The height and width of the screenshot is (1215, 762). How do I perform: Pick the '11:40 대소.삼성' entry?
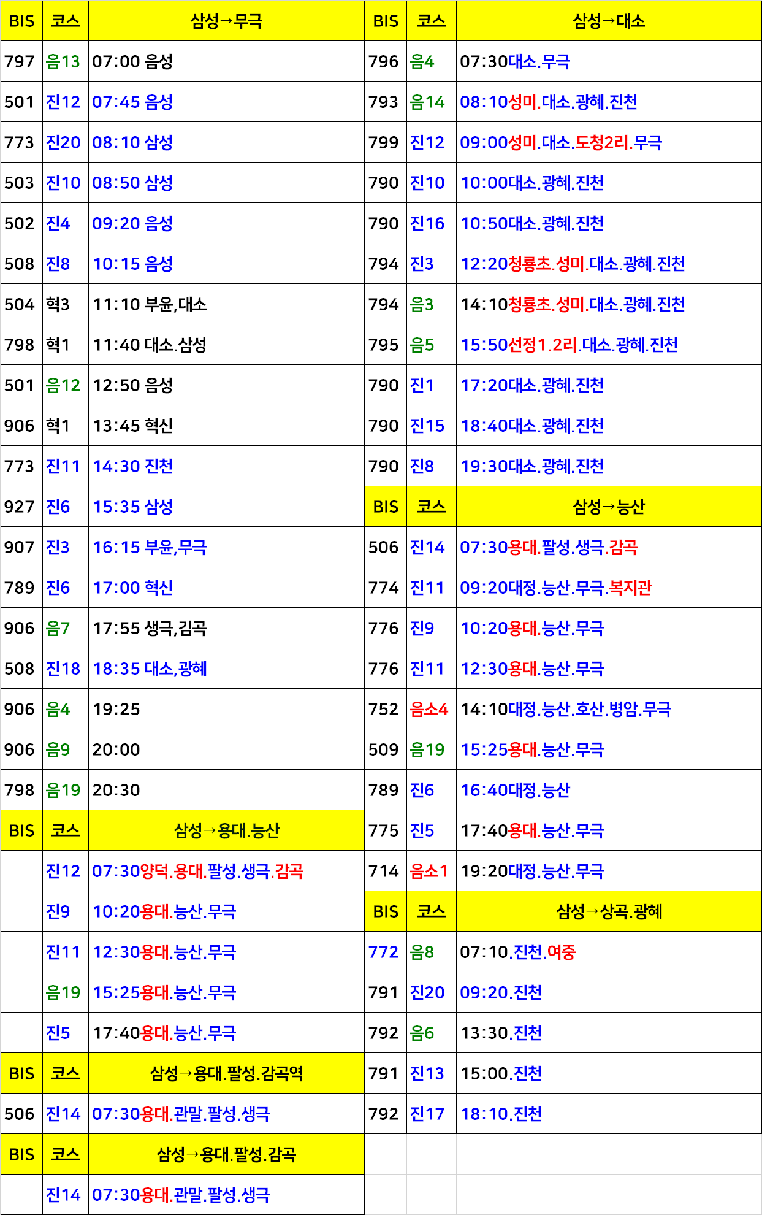click(x=226, y=345)
